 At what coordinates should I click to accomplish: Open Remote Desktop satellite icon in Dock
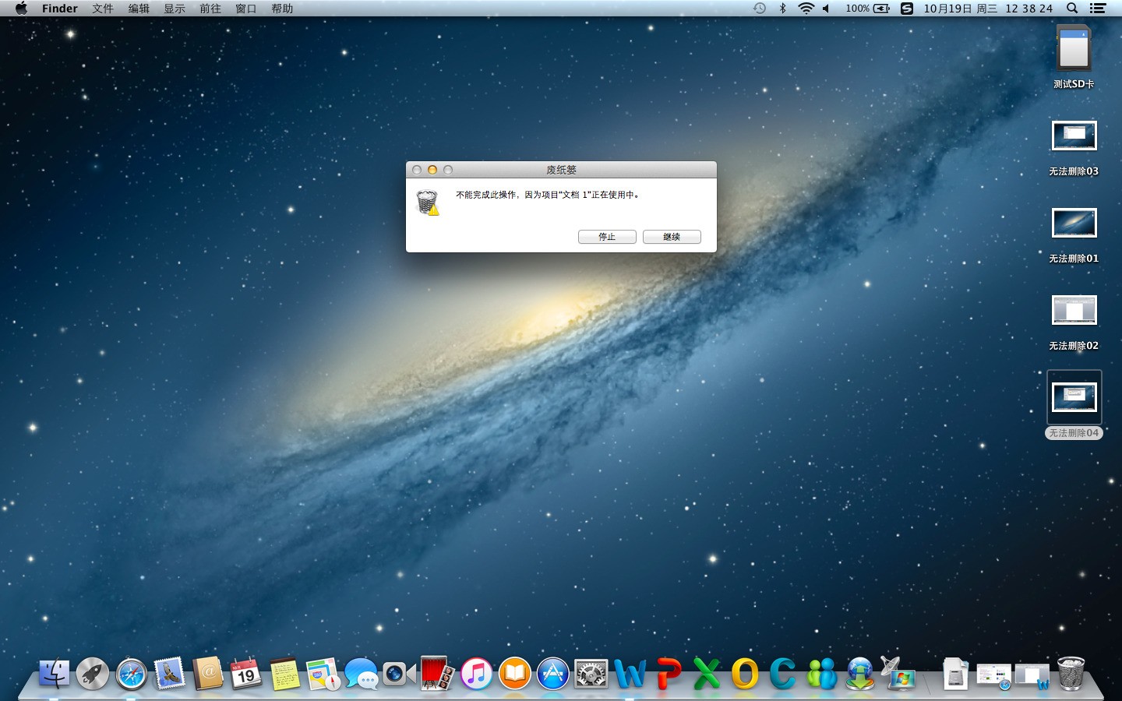coord(898,674)
